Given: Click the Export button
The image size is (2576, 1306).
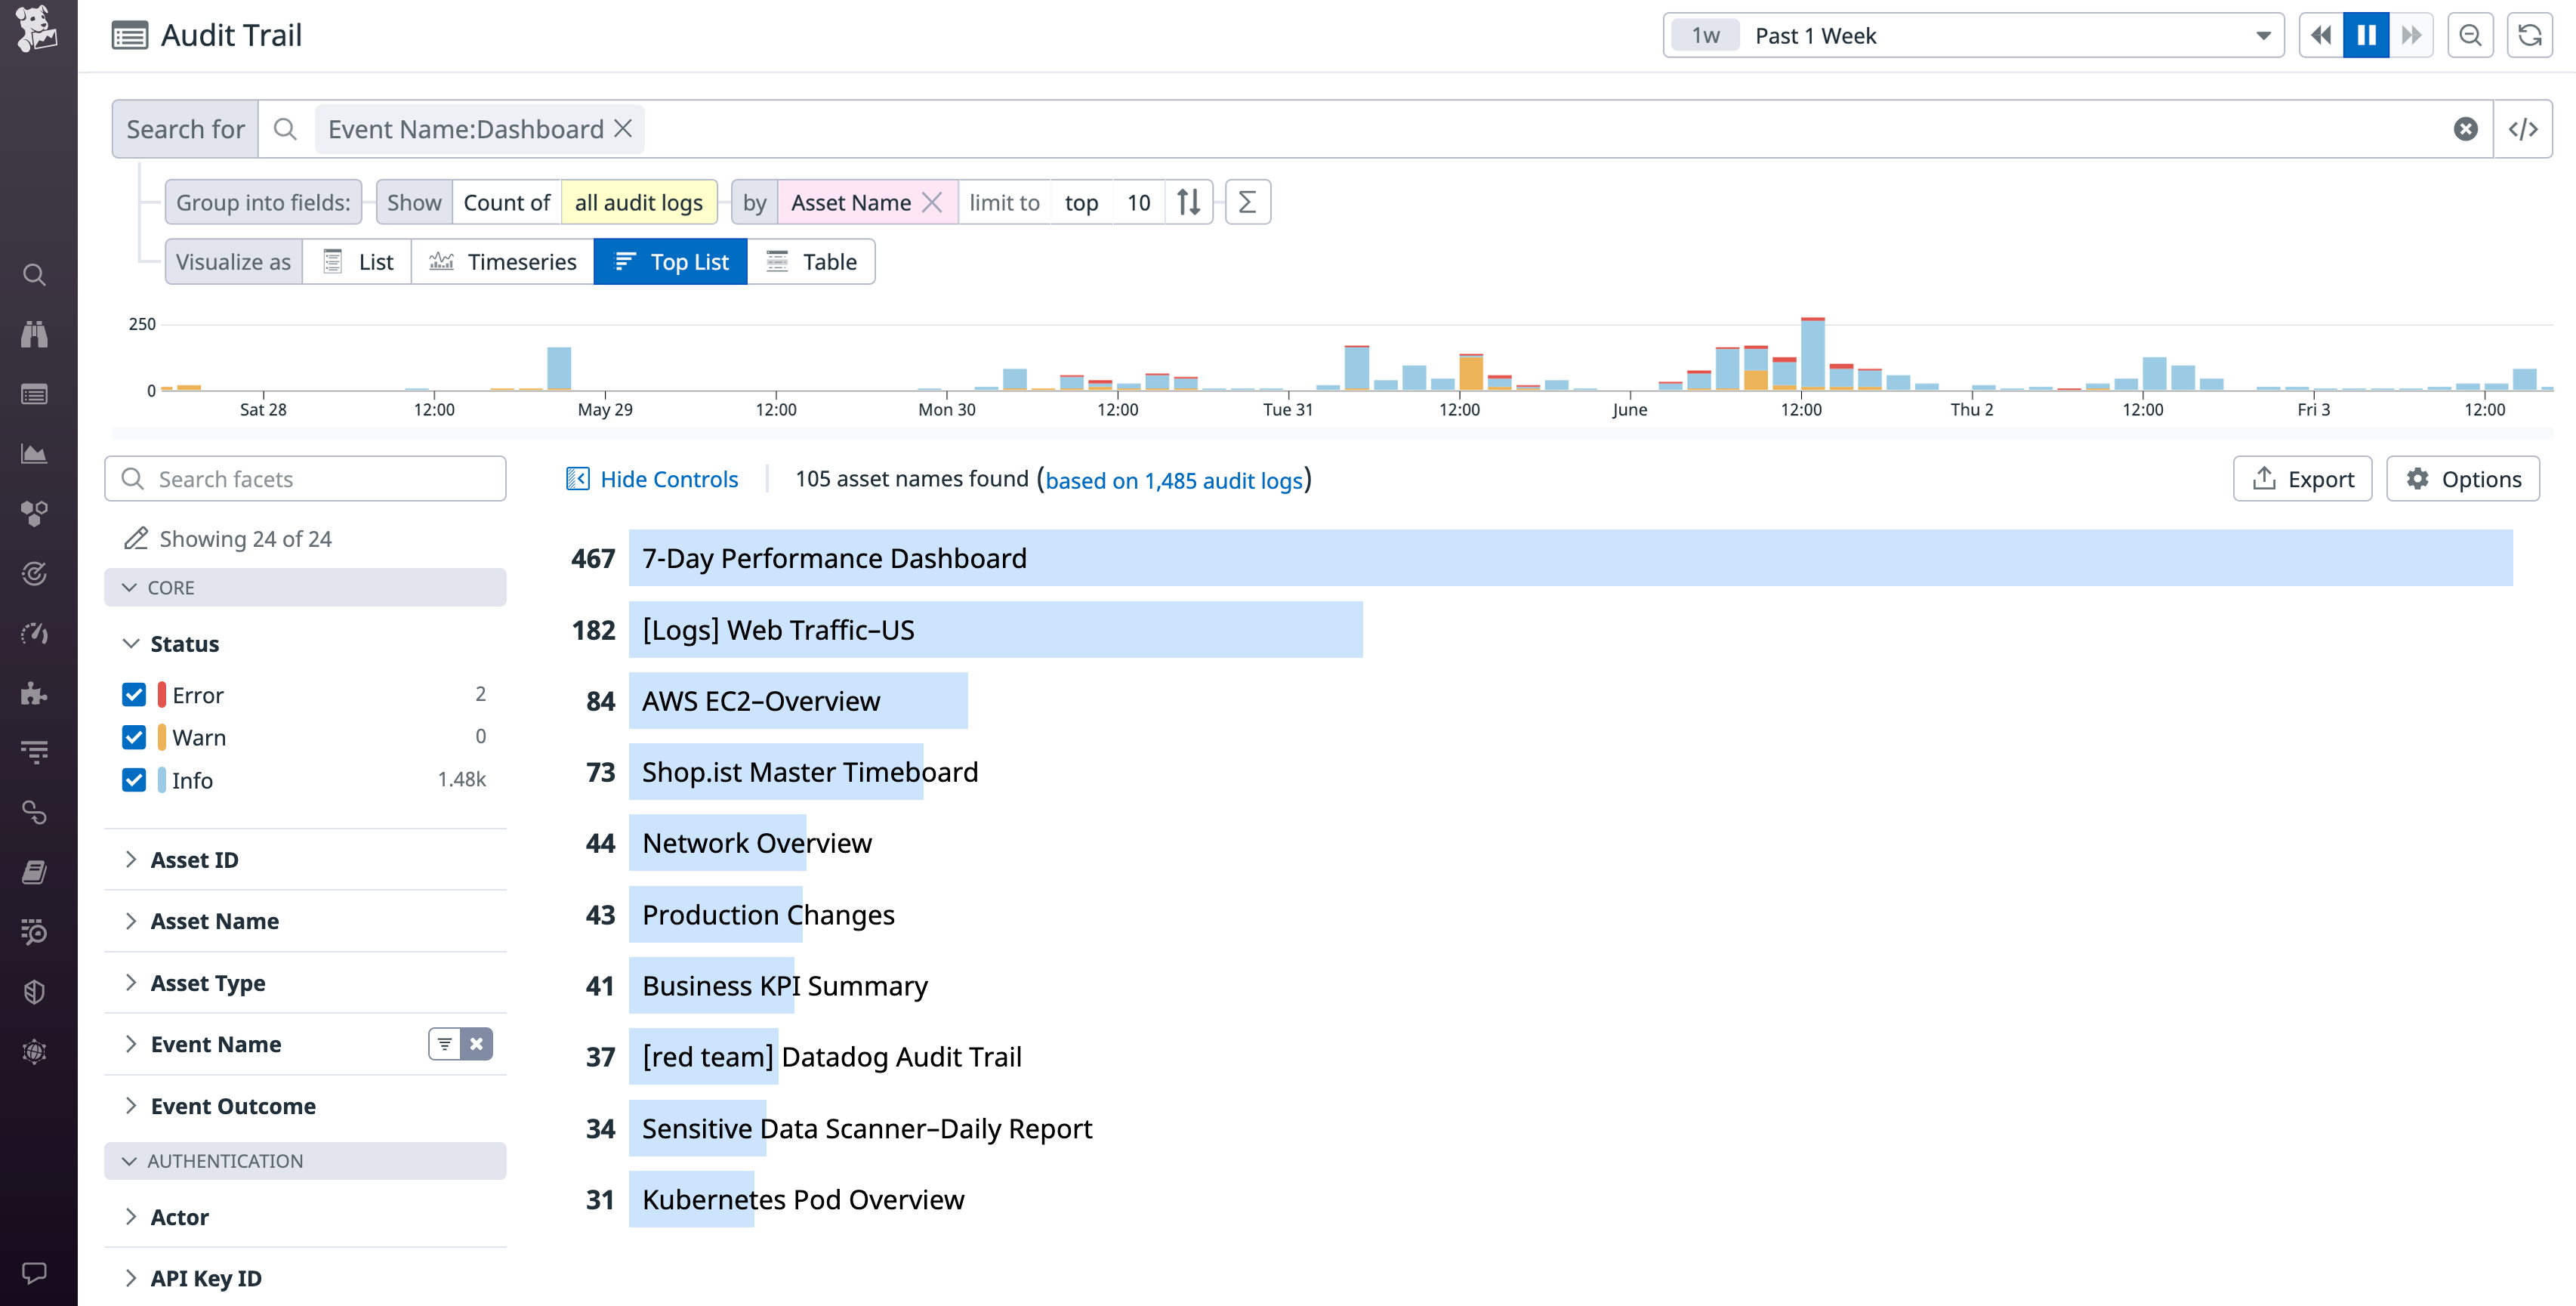Looking at the screenshot, I should (x=2302, y=478).
